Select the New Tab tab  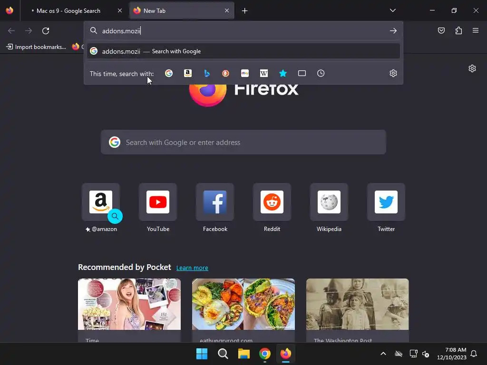coord(182,11)
